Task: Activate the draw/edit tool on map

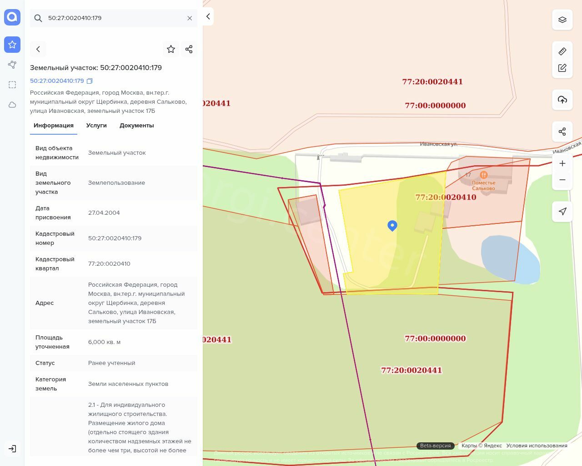Action: 562,68
